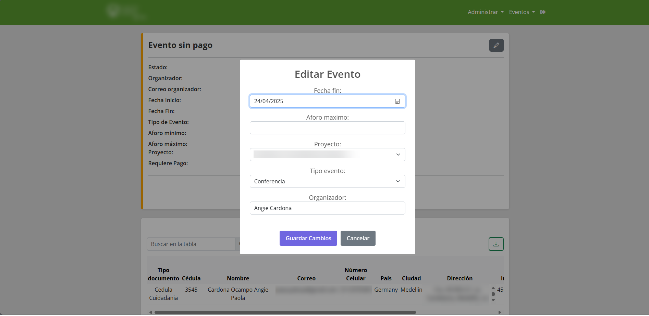This screenshot has height=316, width=649.
Task: Focus the Aforo maximo input field
Action: point(327,128)
